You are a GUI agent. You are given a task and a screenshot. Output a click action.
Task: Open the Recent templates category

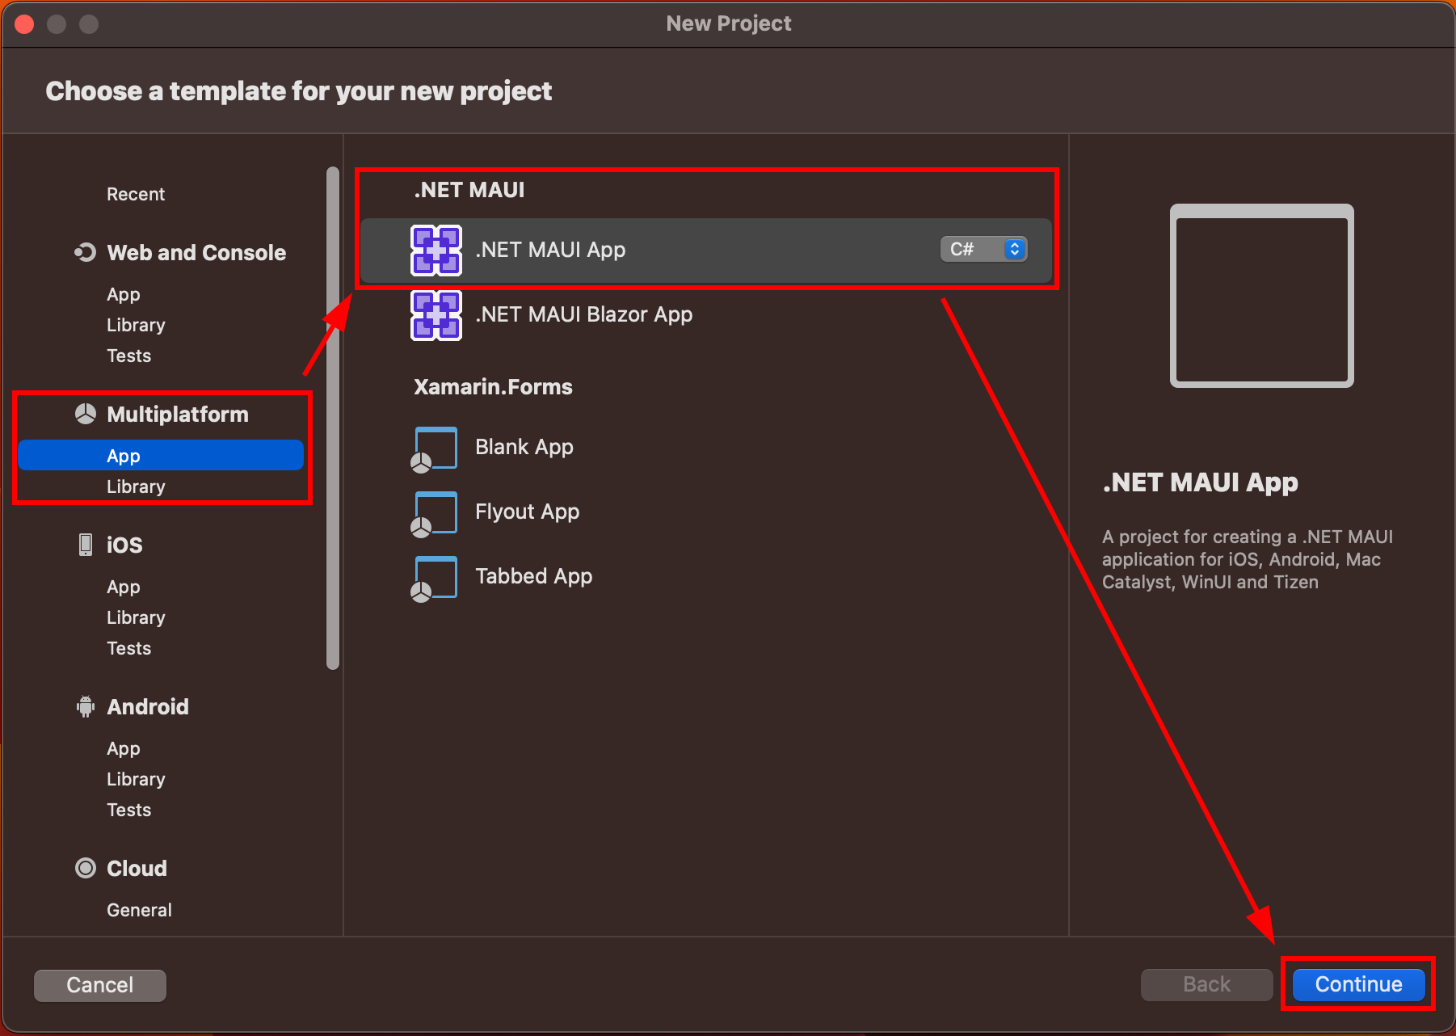(x=136, y=194)
